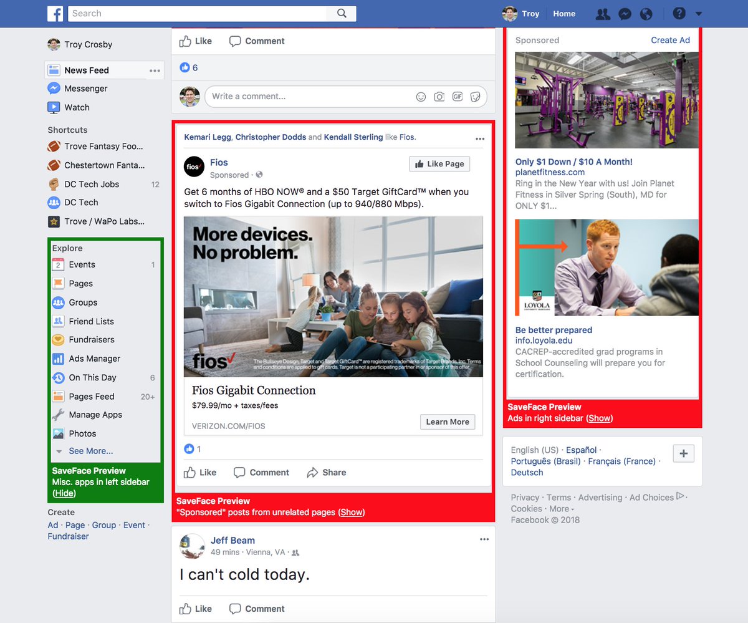Viewport: 748px width, 623px height.
Task: Open Photos icon in Explore
Action: click(x=58, y=433)
